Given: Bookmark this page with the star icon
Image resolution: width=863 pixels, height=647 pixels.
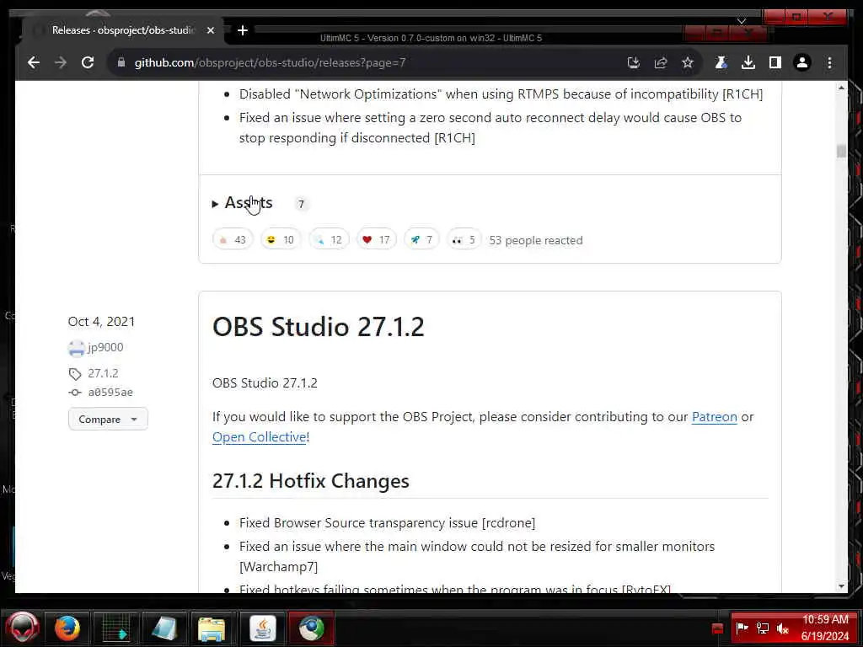Looking at the screenshot, I should tap(688, 62).
